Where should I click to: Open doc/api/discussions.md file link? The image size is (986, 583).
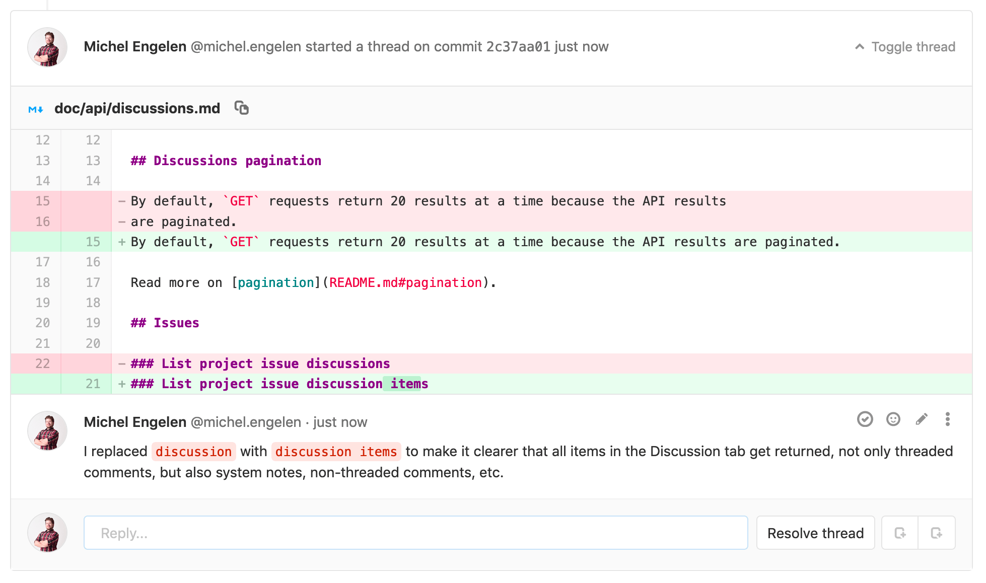coord(137,108)
